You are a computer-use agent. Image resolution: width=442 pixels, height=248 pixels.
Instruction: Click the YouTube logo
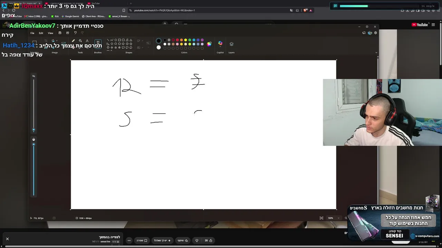pyautogui.click(x=420, y=25)
